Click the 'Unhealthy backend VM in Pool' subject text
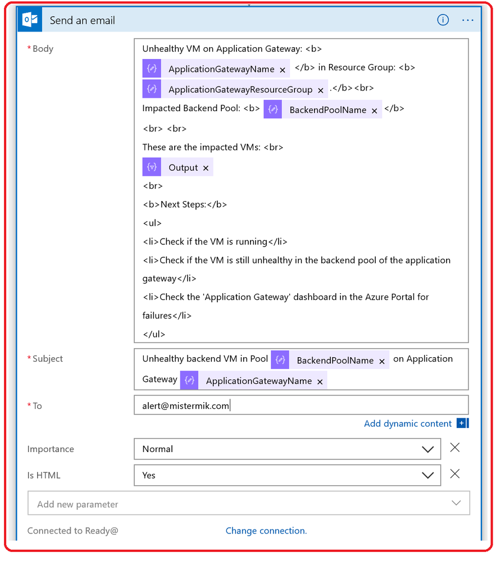This screenshot has width=496, height=561. 205,359
